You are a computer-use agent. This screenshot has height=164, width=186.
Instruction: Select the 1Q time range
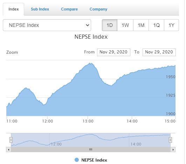coord(157,25)
